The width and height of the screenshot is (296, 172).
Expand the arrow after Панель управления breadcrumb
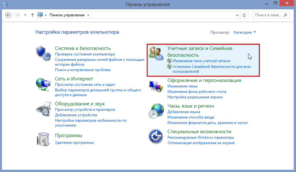point(88,15)
